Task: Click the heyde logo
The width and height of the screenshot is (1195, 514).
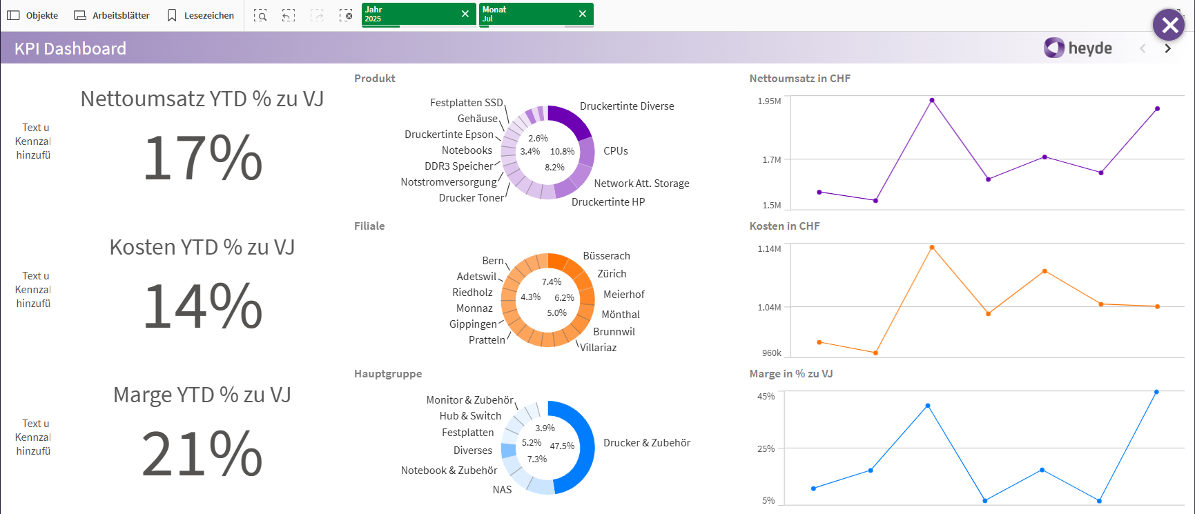Action: [x=1078, y=48]
